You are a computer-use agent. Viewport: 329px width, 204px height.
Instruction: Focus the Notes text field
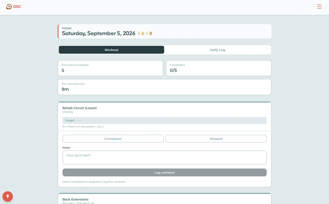pyautogui.click(x=164, y=157)
